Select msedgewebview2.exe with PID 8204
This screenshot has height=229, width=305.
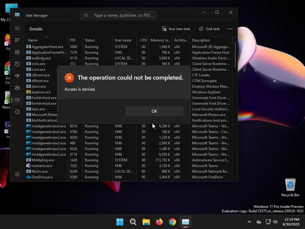pos(129,137)
